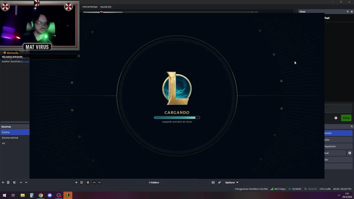The image size is (354, 199).
Task: Close the Chat dock
Action: [x=352, y=12]
